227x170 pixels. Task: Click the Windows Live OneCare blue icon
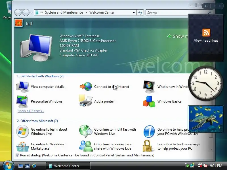coord(149,131)
